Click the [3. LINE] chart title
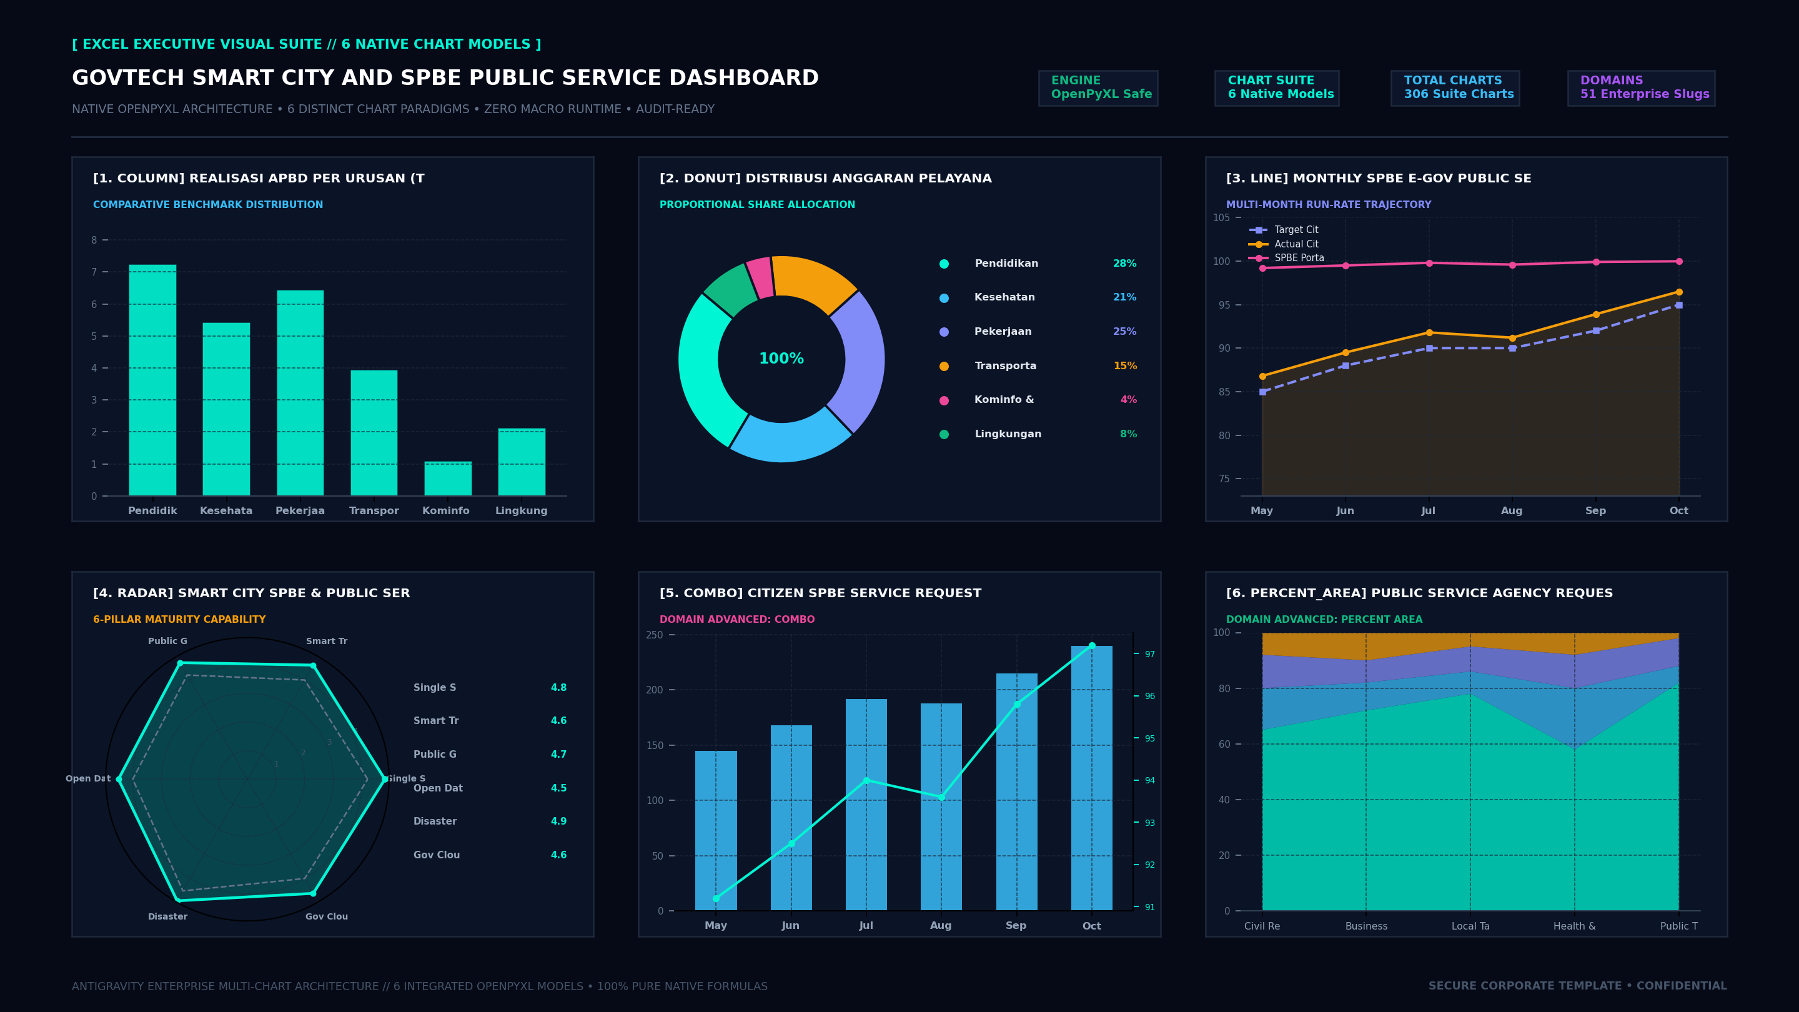Image resolution: width=1799 pixels, height=1012 pixels. click(1379, 179)
